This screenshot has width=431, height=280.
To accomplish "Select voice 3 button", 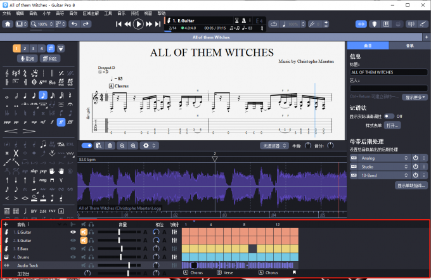I will coord(33,49).
